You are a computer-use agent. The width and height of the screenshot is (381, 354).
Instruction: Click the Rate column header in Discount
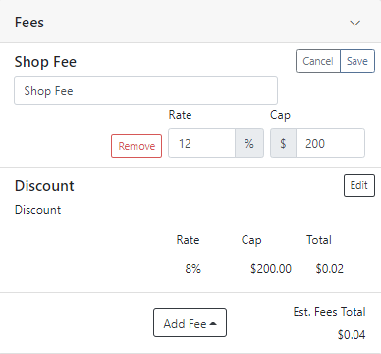coord(188,240)
